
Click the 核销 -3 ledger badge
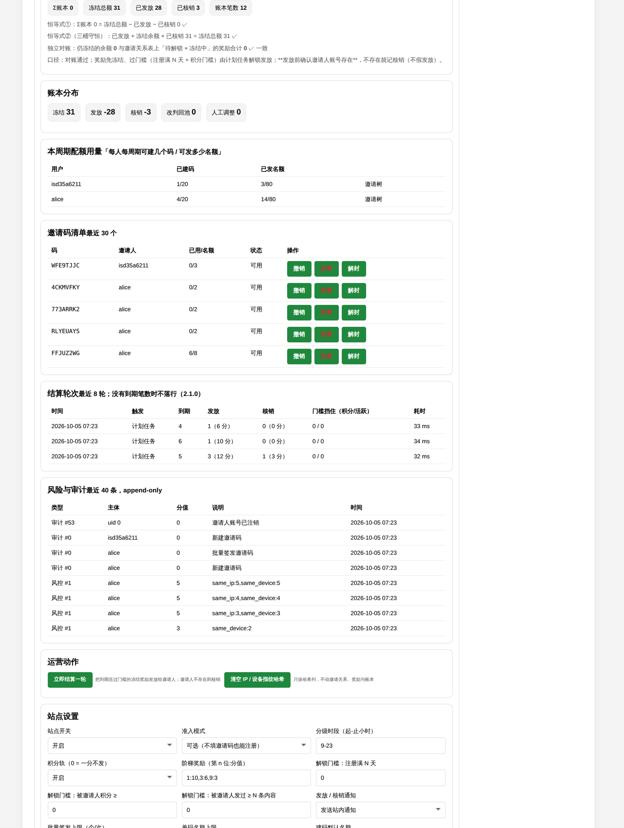141,113
